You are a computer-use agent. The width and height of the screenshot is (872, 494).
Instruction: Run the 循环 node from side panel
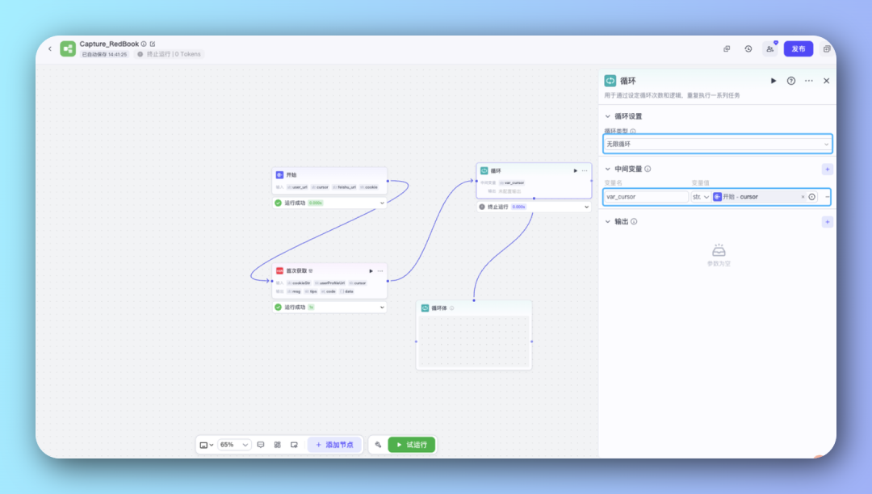tap(773, 81)
